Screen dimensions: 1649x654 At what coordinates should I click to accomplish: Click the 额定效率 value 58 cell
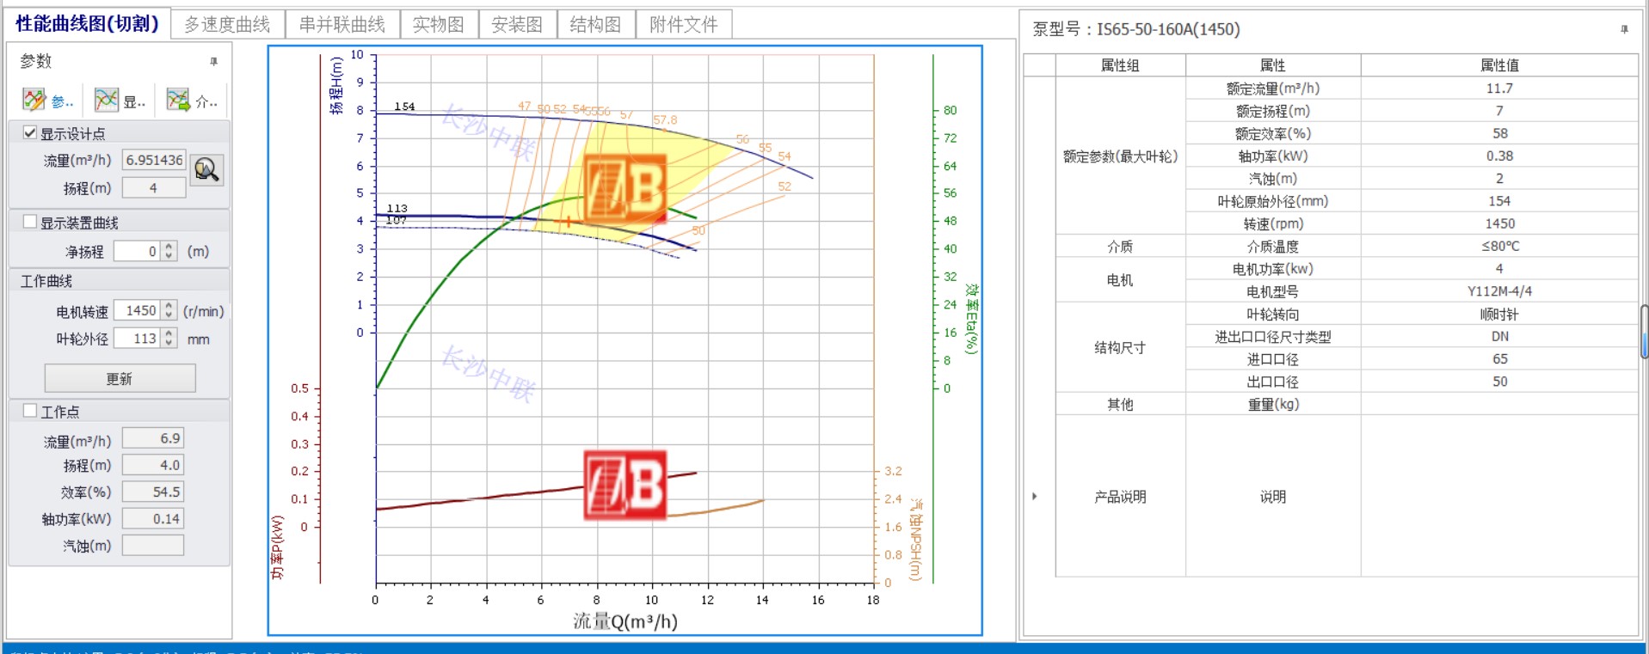1499,133
